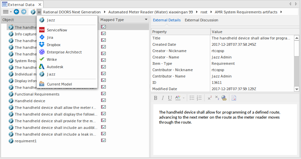Click the Jira blue diamond icon

click(x=42, y=37)
